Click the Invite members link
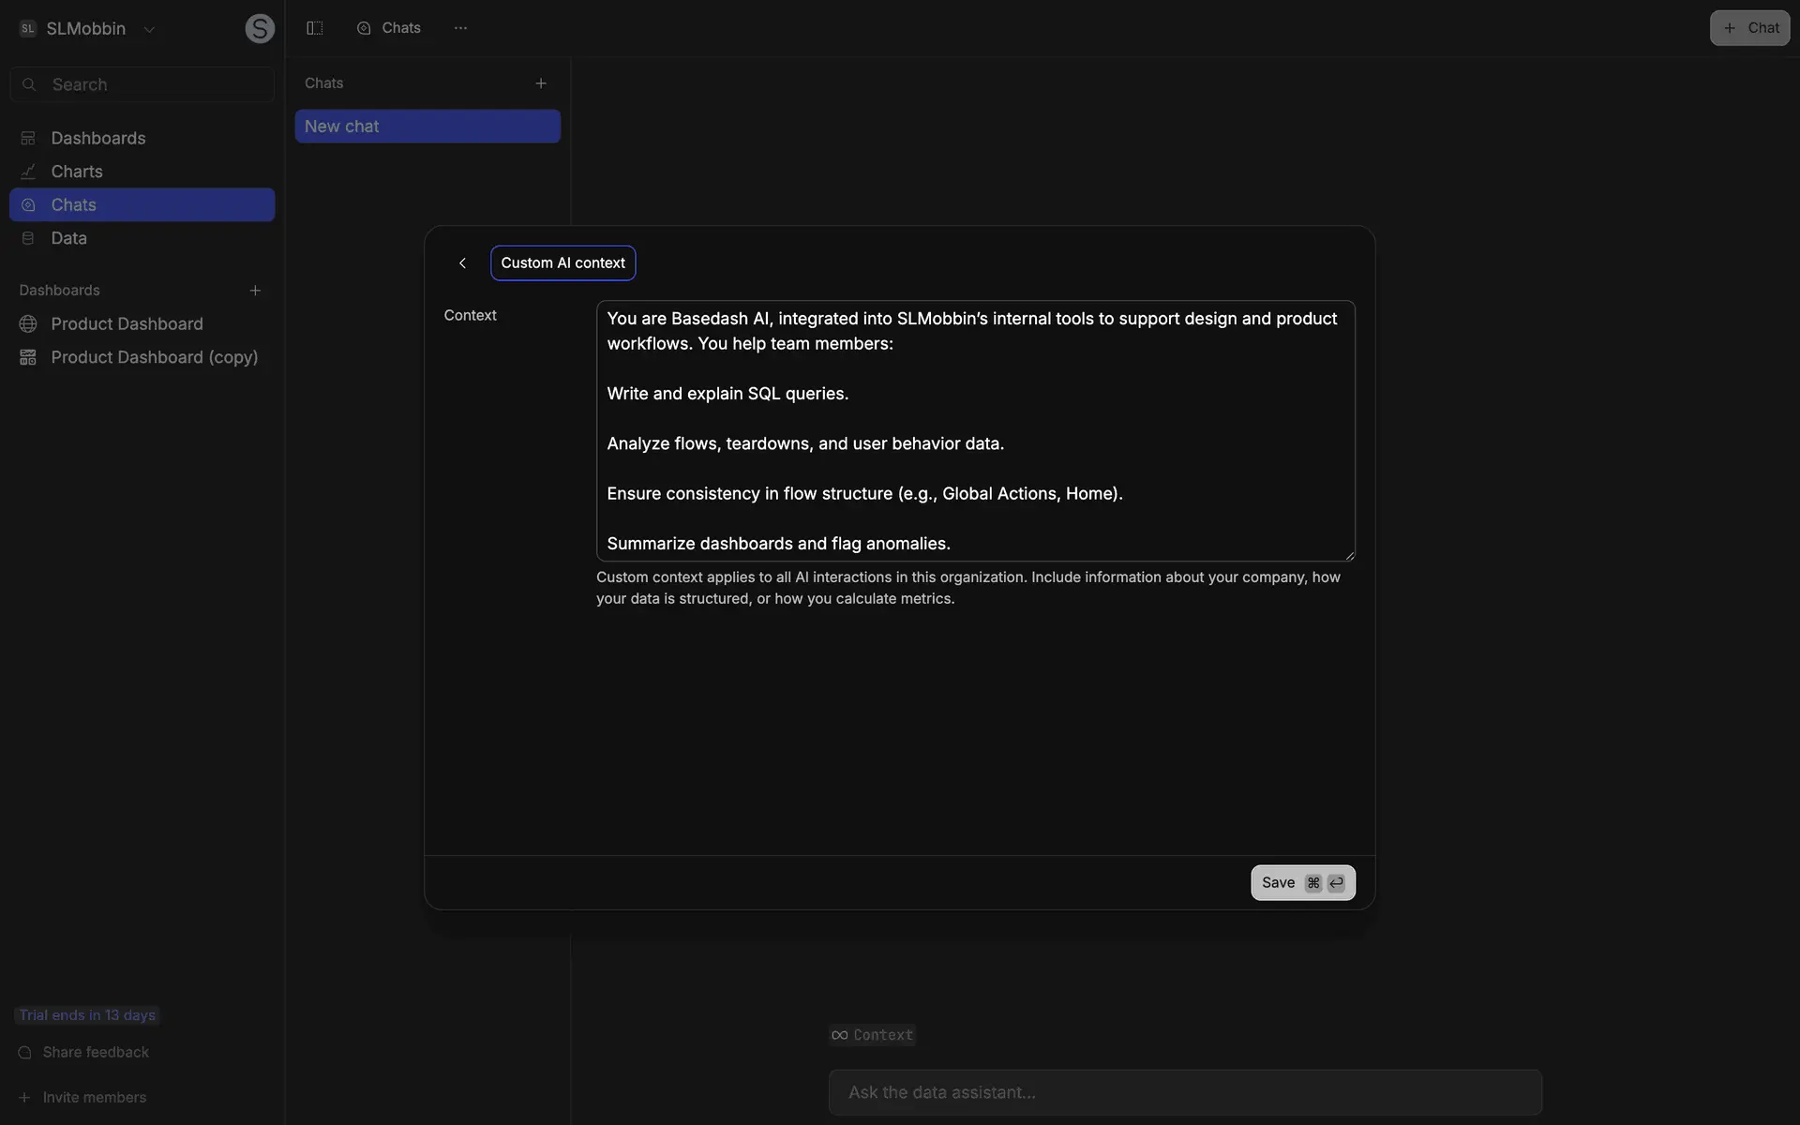 coord(94,1097)
